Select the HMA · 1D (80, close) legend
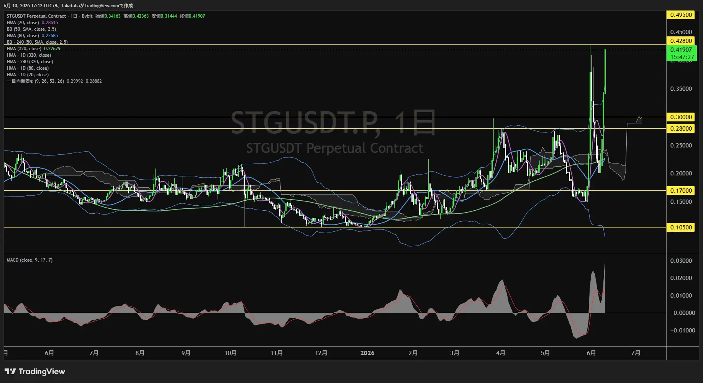 [28, 68]
